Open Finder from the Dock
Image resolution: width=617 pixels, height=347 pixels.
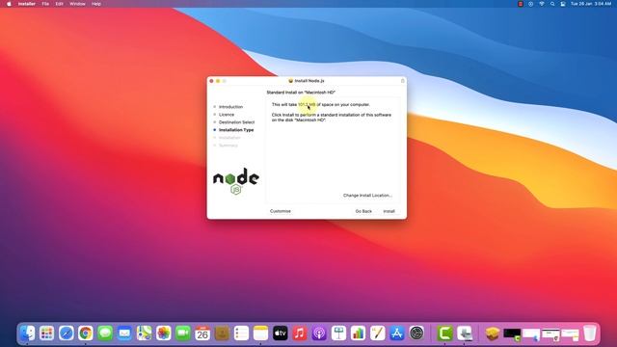point(27,334)
